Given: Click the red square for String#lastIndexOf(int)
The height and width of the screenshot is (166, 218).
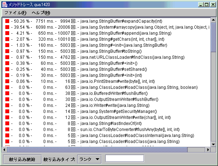Looking at the screenshot, I should 7,124.
